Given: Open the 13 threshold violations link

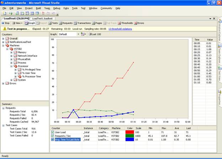Looking at the screenshot, I should click(120, 29).
